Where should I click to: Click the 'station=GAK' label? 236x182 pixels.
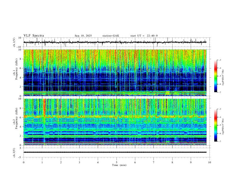(111, 36)
